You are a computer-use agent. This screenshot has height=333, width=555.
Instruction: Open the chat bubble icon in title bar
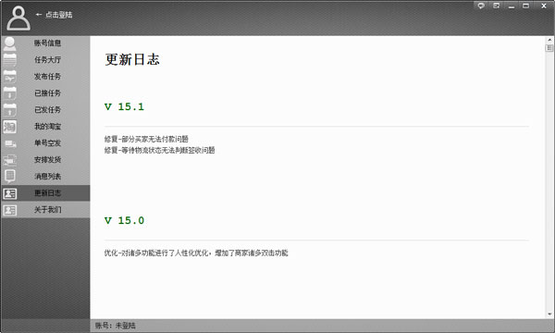tap(481, 6)
